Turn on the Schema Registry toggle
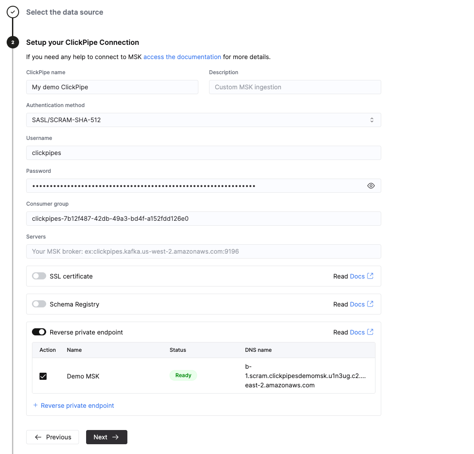 (x=39, y=304)
